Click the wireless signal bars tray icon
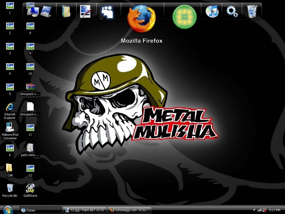The height and width of the screenshot is (214, 285). 259,210
